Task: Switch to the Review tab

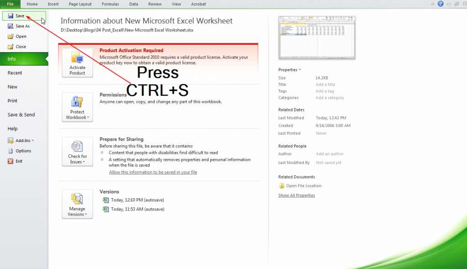Action: click(x=155, y=4)
